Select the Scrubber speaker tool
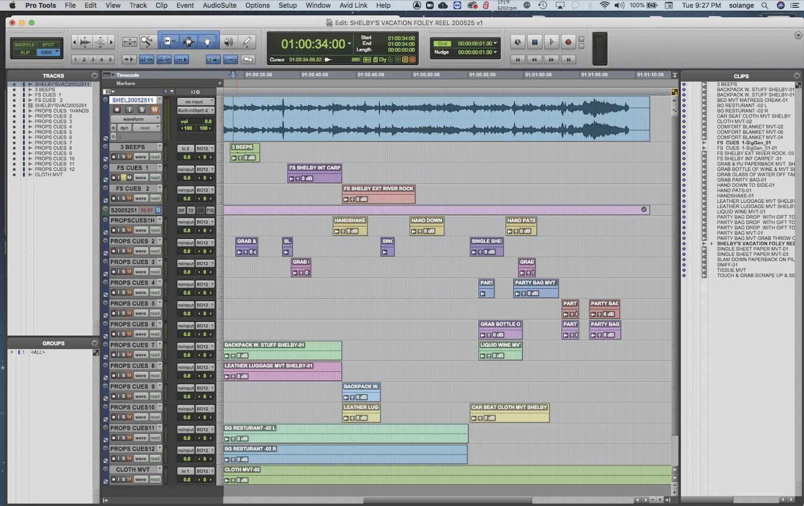The image size is (804, 506). [x=228, y=41]
